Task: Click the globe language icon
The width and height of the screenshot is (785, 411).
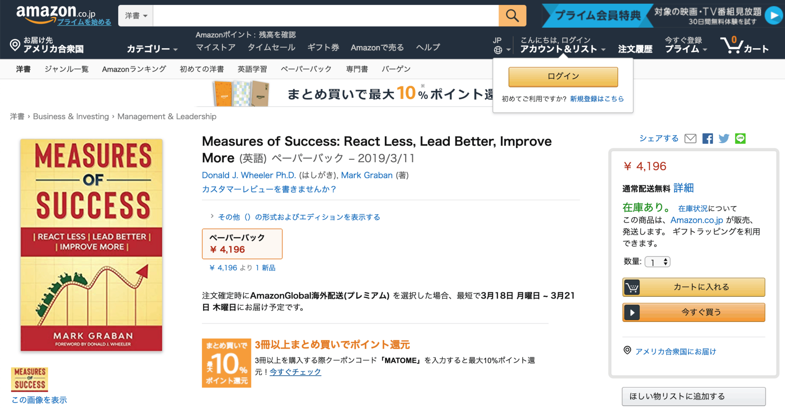Action: coord(498,50)
